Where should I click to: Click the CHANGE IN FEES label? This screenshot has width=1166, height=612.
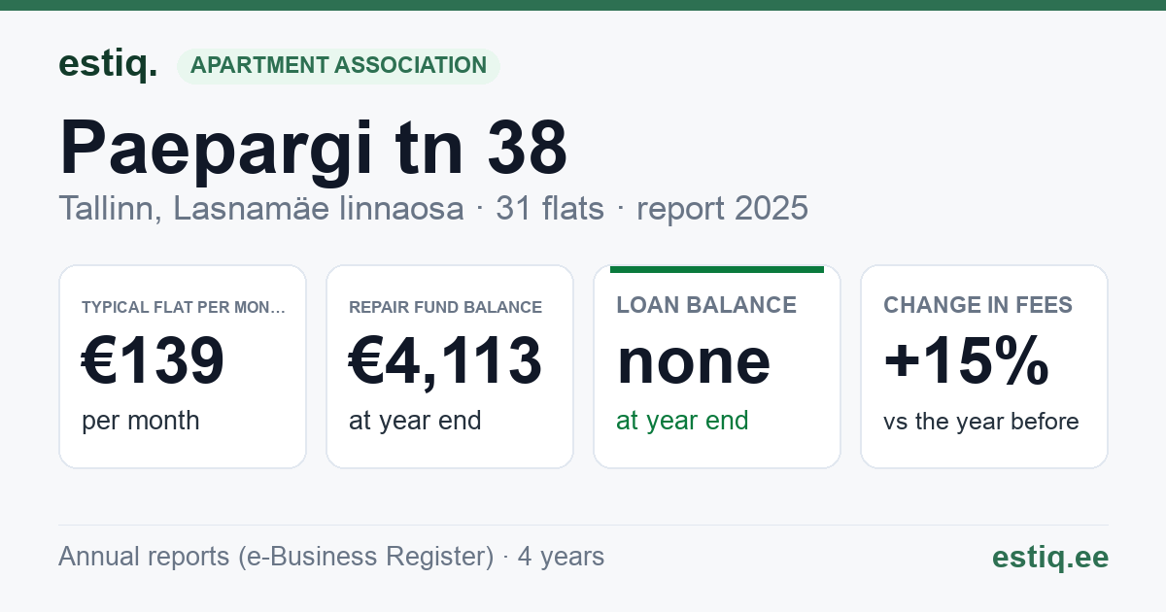pyautogui.click(x=977, y=305)
